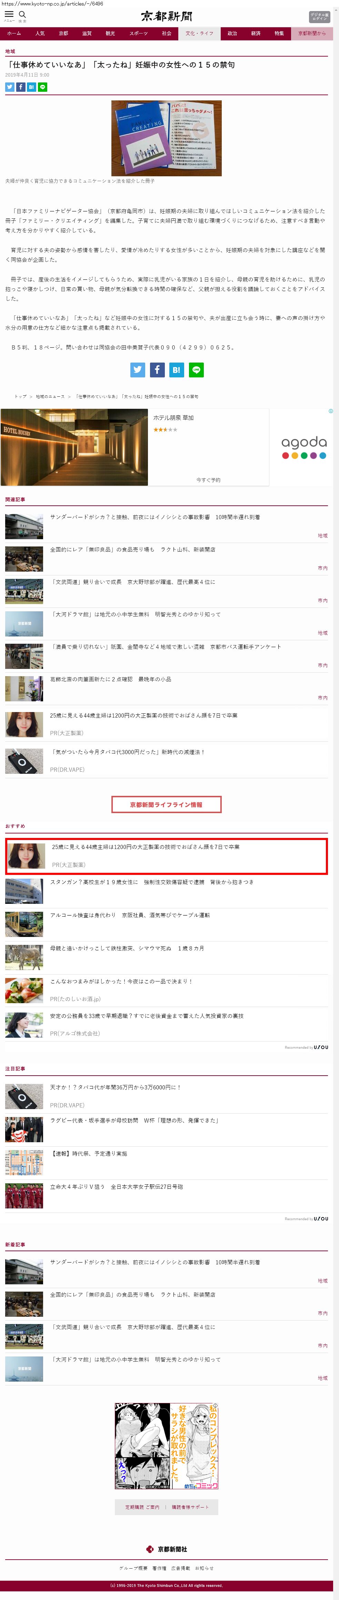339x1600 pixels.
Task: Click the デジタル版ログイン button
Action: (x=319, y=17)
